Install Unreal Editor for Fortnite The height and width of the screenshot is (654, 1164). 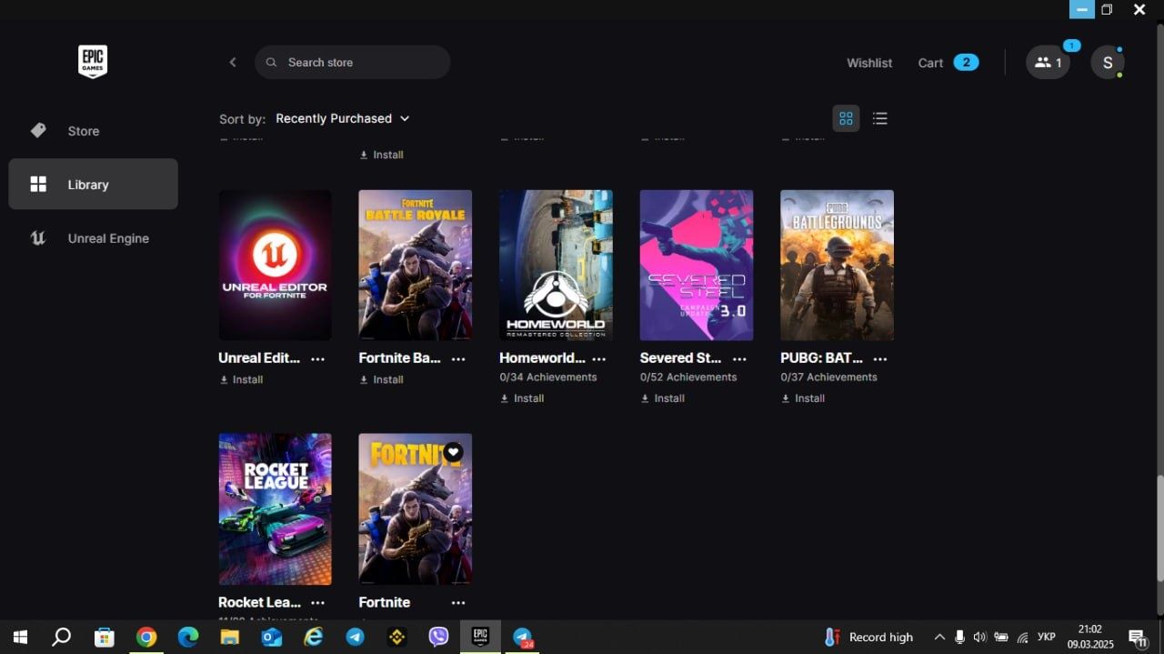coord(241,379)
